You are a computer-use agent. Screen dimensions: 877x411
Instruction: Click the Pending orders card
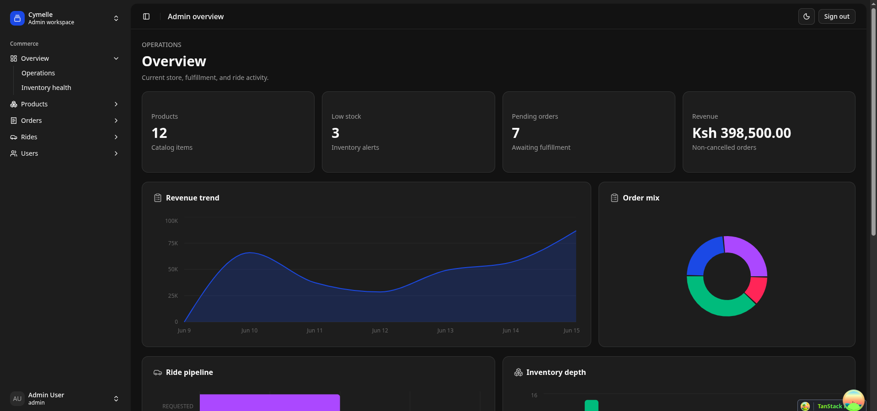[588, 132]
